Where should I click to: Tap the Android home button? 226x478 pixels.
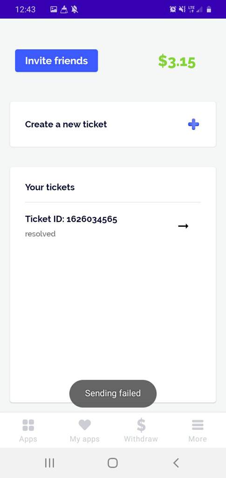pos(113,463)
